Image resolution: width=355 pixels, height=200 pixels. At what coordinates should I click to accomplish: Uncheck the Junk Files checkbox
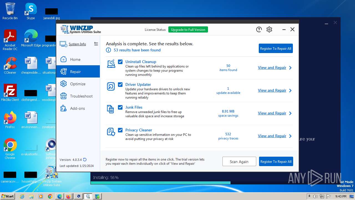coord(120,107)
